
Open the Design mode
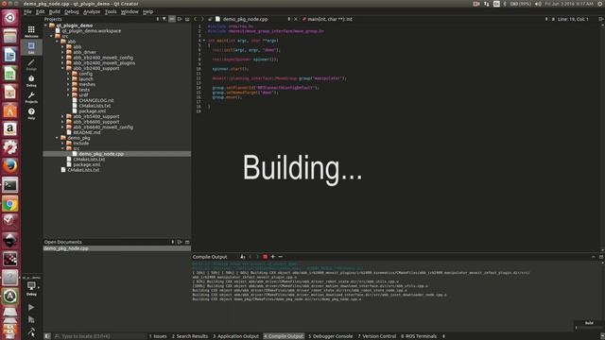31,64
